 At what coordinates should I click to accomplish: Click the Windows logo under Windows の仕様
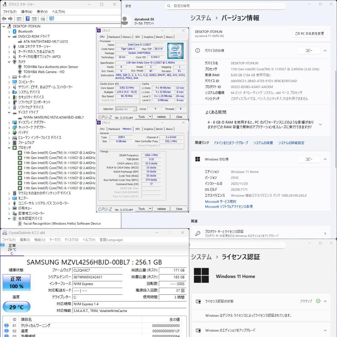click(198, 159)
